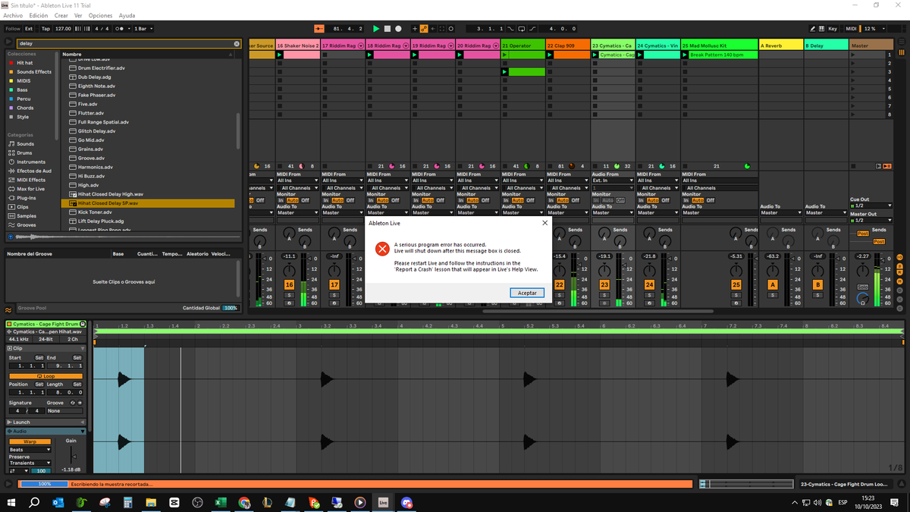
Task: Close the Ableton Live error dialog with X
Action: coord(544,223)
